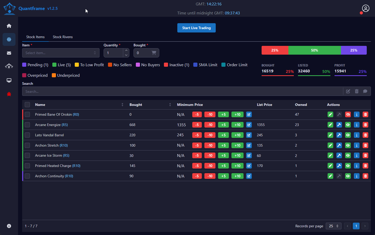Go to the previous page arrow
The width and height of the screenshot is (375, 235).
[347, 226]
